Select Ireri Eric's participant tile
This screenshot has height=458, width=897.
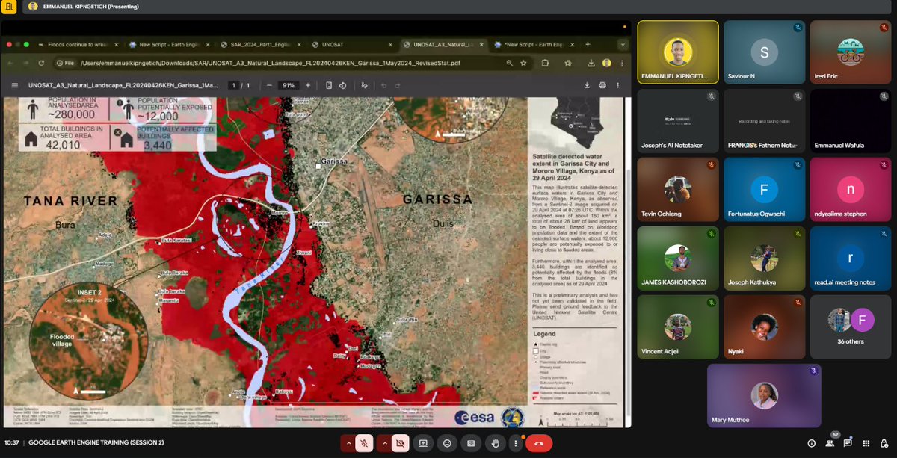tap(851, 52)
